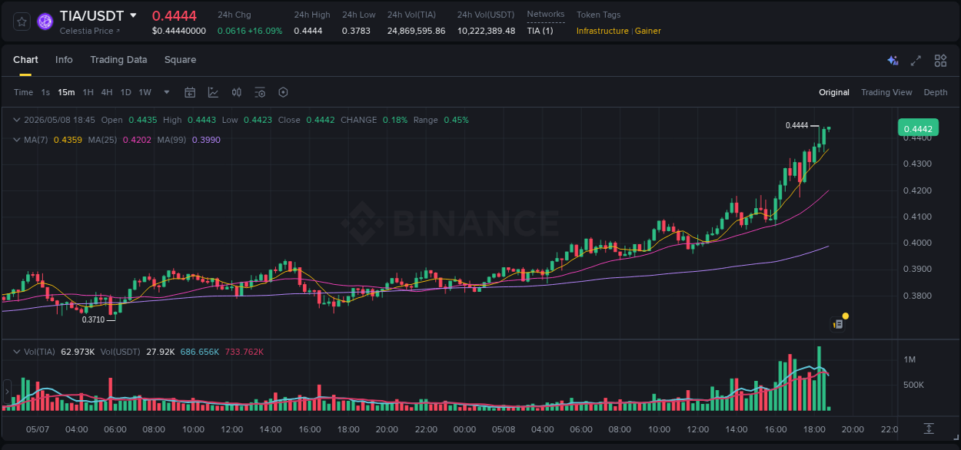
Task: Click the Celestia purple coin logo
Action: coord(45,22)
